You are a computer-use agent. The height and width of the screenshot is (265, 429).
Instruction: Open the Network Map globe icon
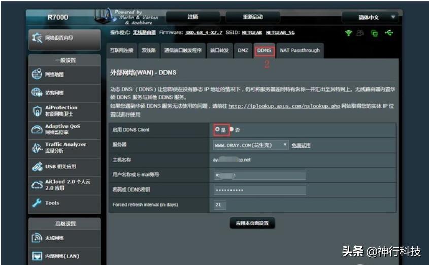coord(37,74)
